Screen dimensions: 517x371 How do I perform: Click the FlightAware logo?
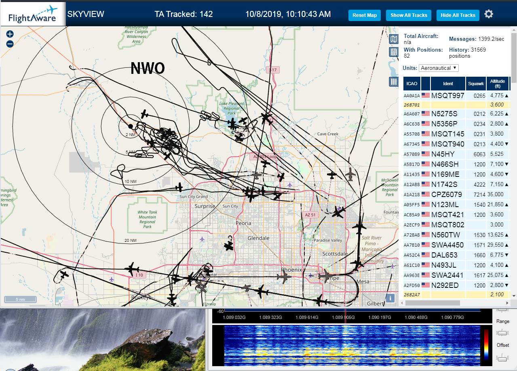[x=33, y=14]
